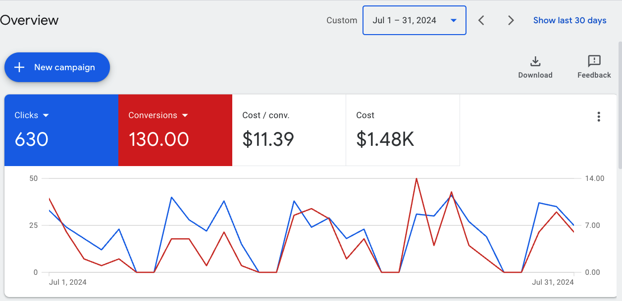Click the Overview page heading
622x301 pixels.
29,20
